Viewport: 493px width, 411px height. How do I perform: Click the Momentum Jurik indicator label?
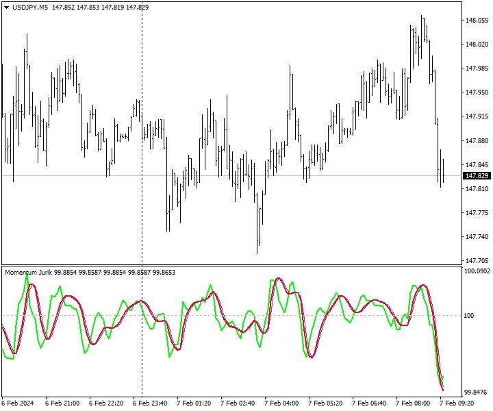click(33, 272)
